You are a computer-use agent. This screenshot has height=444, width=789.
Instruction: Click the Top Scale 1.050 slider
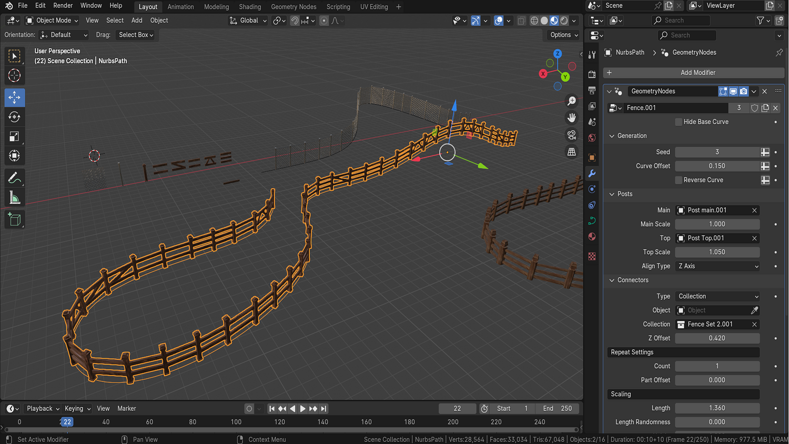pos(717,252)
